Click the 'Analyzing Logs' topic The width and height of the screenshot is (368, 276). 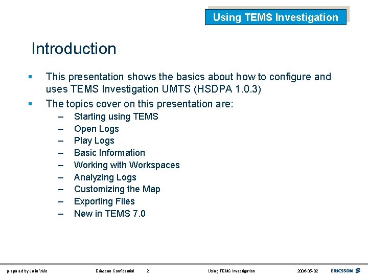click(x=105, y=177)
